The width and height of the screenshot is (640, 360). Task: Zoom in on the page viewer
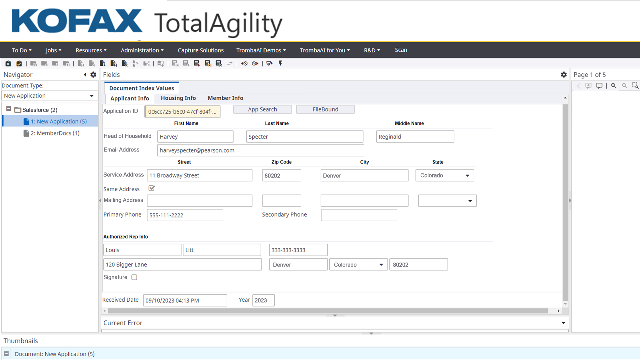(613, 86)
